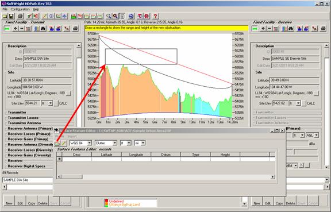Click the red question mark Help icon
This screenshot has width=331, height=212.
[155, 16]
